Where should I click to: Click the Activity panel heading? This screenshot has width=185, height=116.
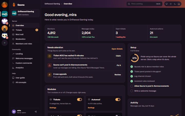tap(134, 103)
